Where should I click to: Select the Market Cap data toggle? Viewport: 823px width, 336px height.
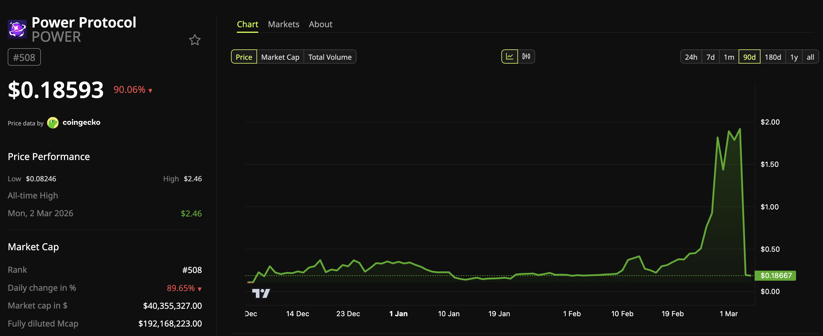280,57
